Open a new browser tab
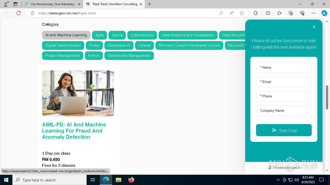Viewport: 330px width, 185px height. click(149, 4)
